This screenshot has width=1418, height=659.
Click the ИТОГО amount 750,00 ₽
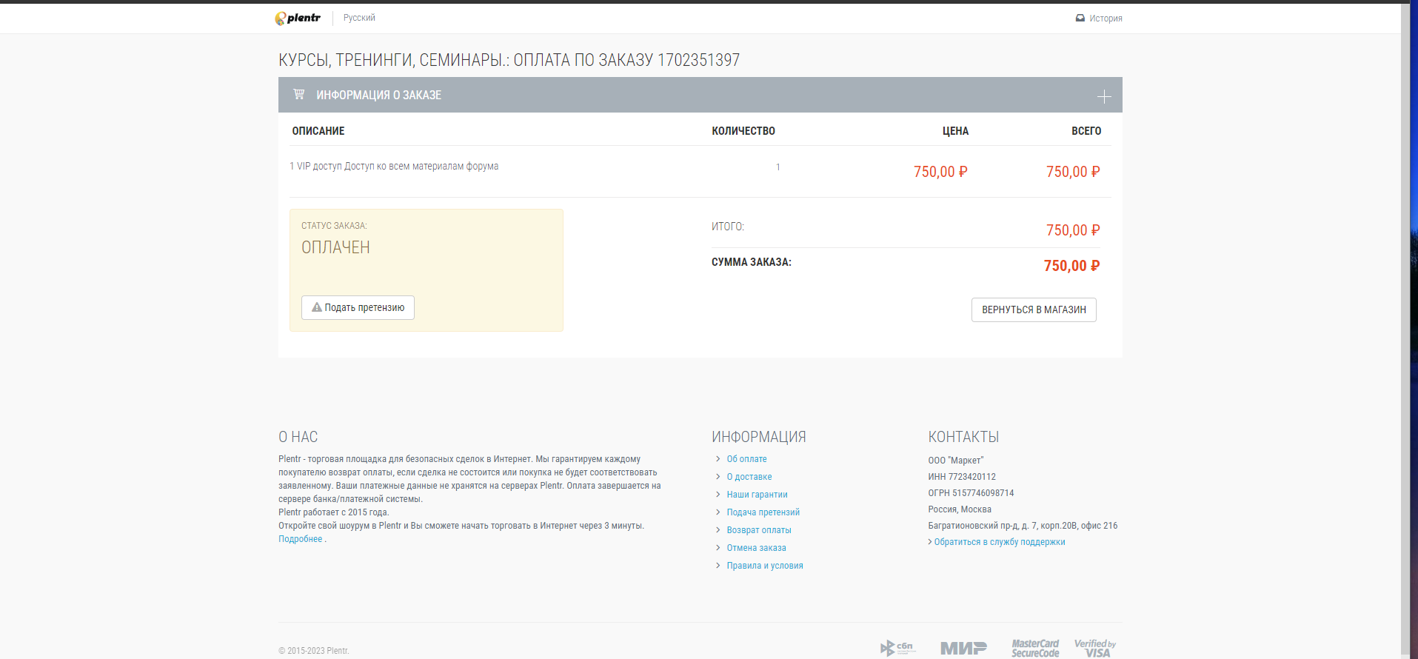pos(1073,230)
